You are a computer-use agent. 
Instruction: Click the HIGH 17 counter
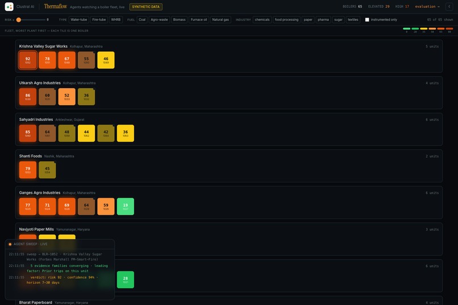click(402, 6)
